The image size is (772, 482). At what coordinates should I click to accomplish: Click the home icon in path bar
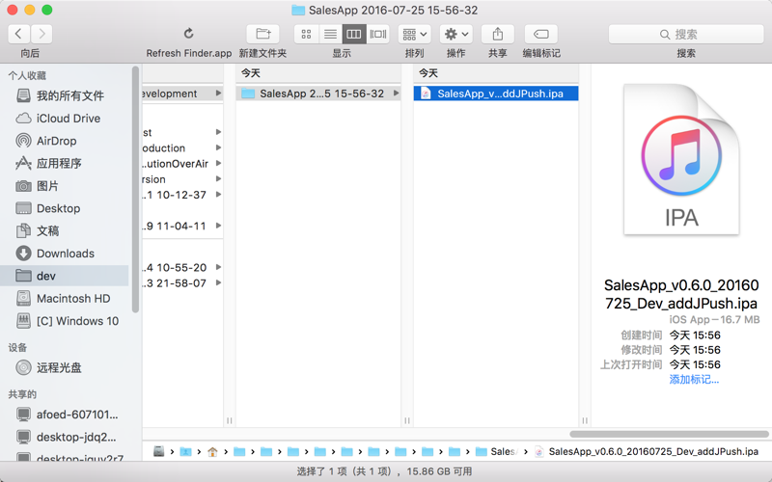point(212,451)
